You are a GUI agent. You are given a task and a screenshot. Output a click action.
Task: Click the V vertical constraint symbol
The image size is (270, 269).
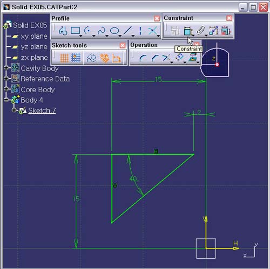point(115,185)
